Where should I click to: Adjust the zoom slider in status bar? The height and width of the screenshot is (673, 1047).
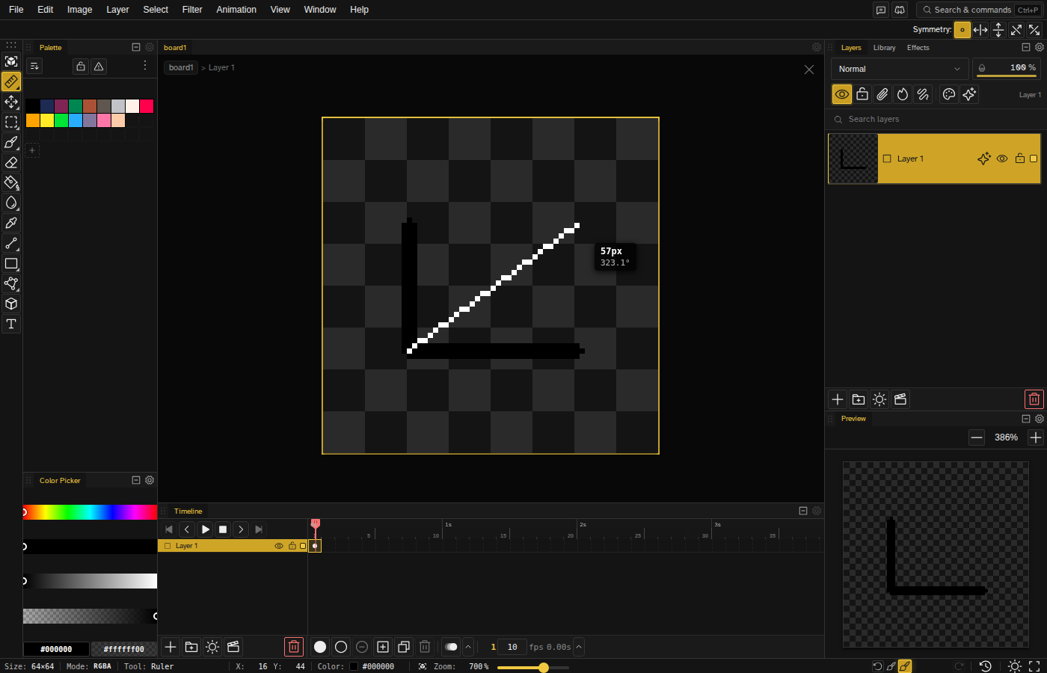point(533,667)
